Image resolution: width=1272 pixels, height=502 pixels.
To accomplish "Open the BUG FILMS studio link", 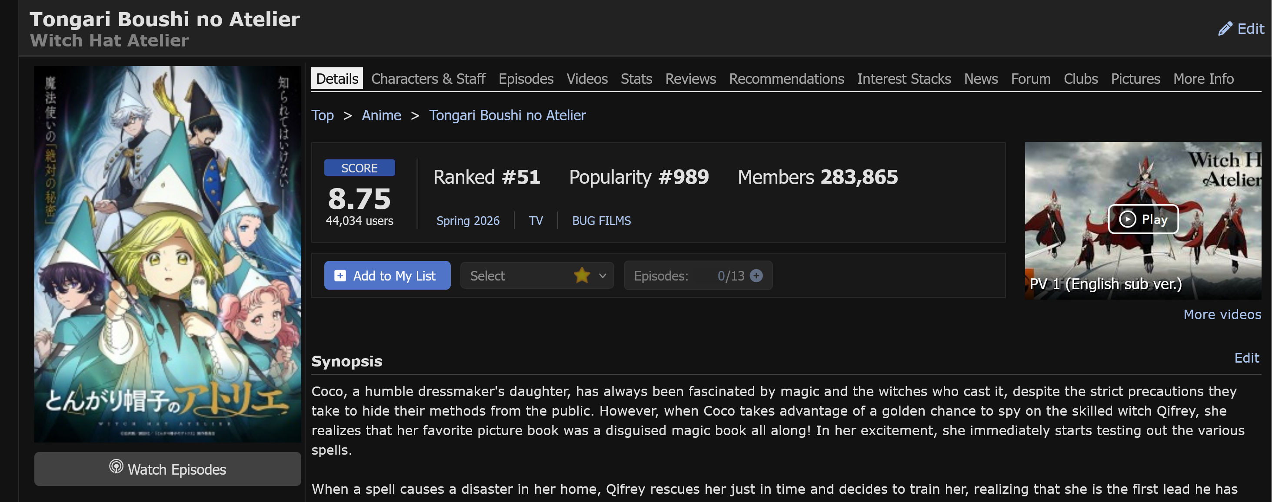I will tap(601, 221).
